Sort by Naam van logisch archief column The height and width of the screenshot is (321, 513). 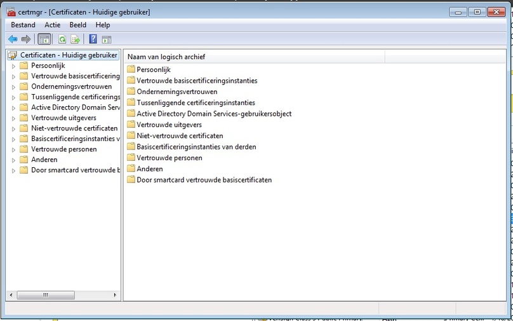tap(255, 57)
